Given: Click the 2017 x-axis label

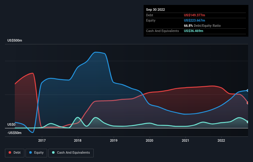Looking at the screenshot, I should [x=42, y=140].
